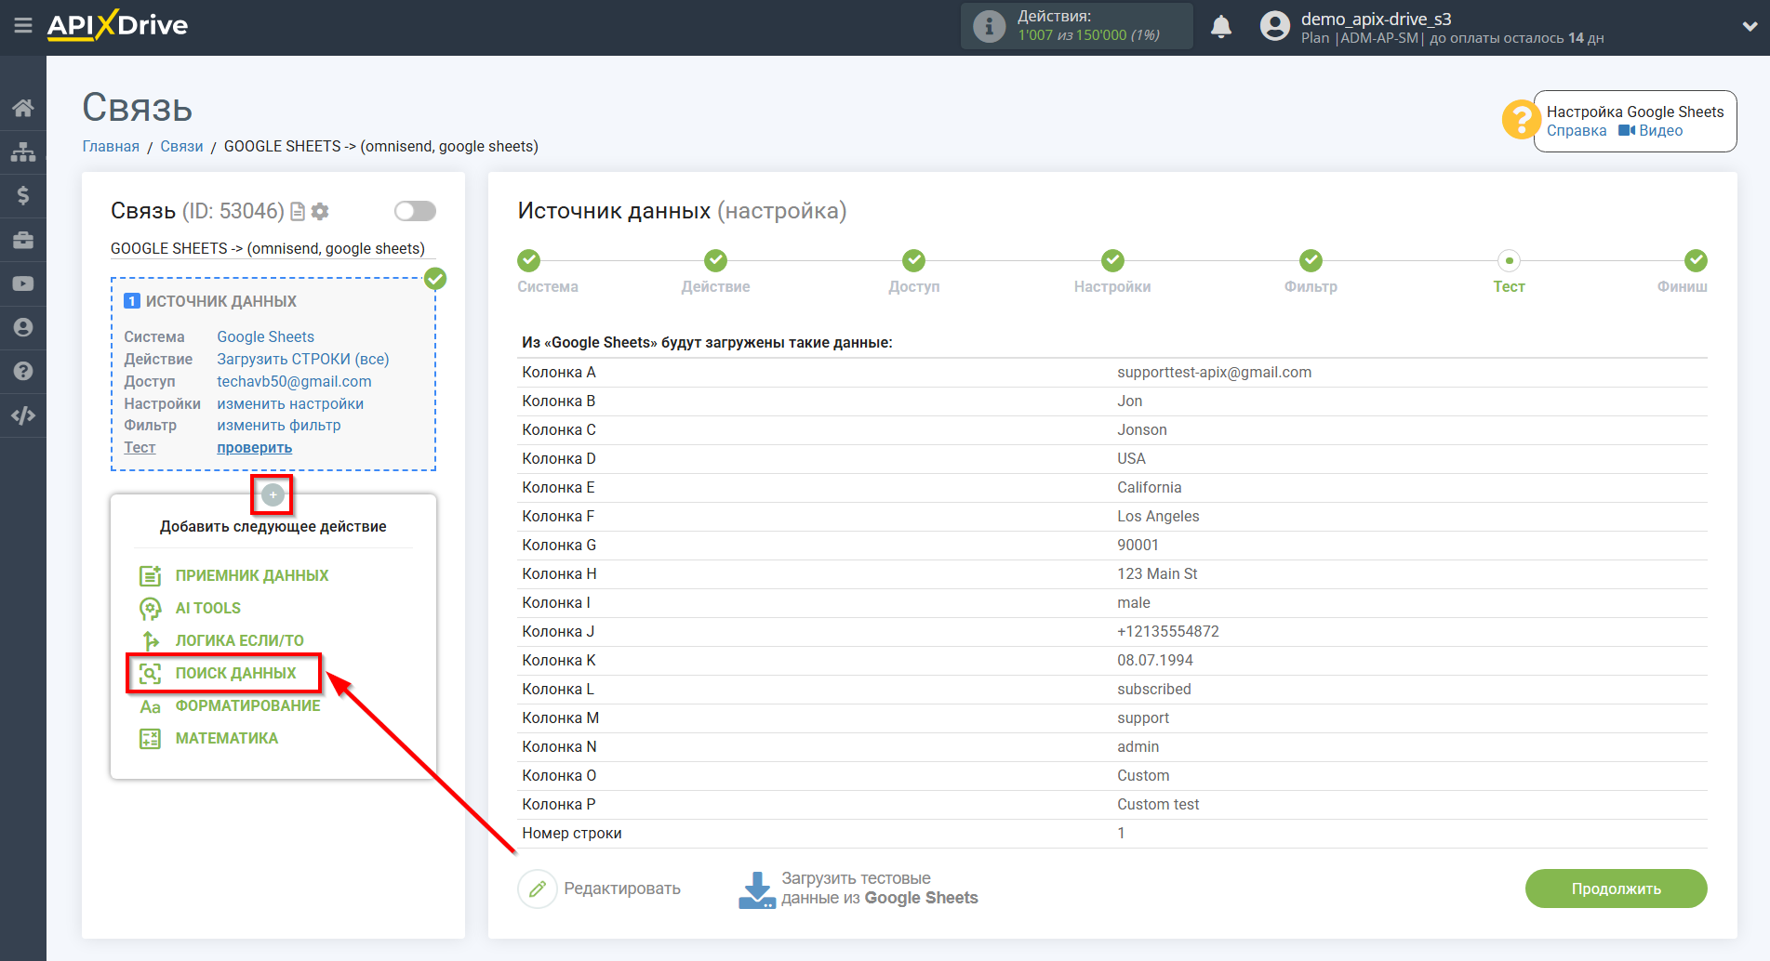1770x961 pixels.
Task: Click the code API icon in sidebar
Action: (x=23, y=415)
